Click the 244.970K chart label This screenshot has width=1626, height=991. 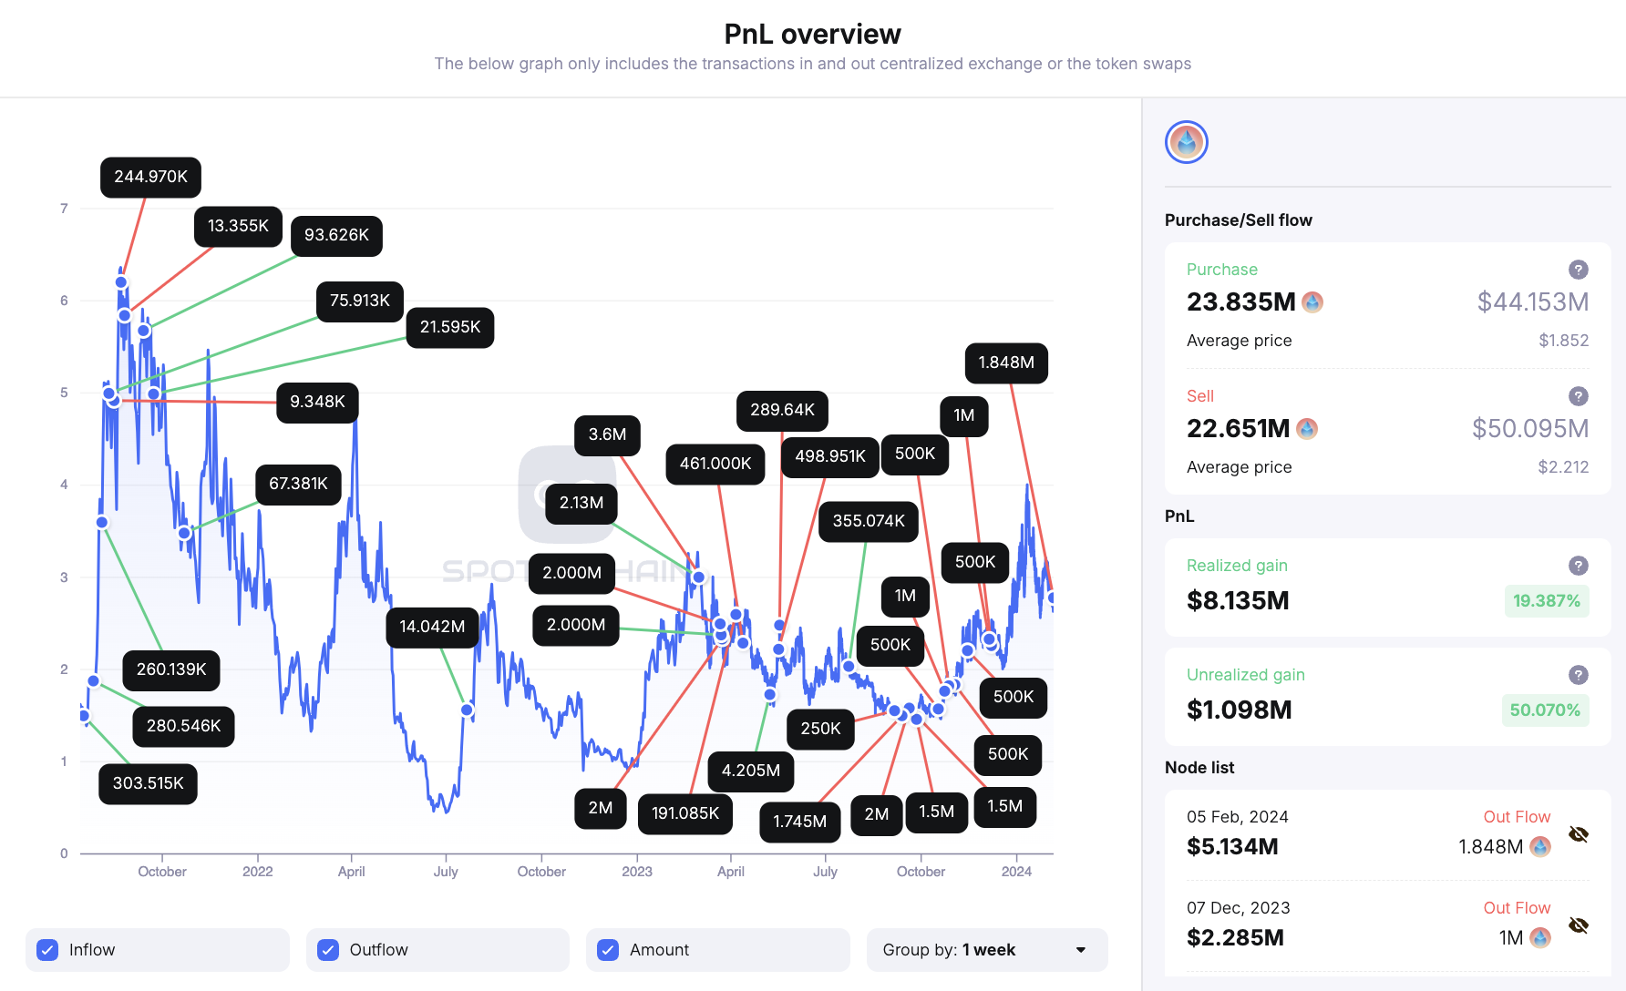coord(150,177)
